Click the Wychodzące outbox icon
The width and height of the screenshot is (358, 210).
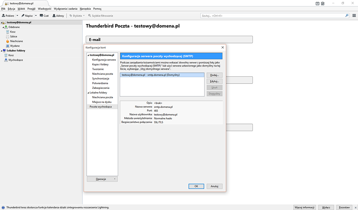[x=6, y=60]
